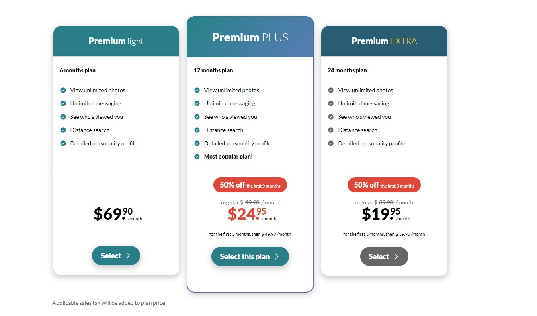Click the '50% off' badge on Premium PLUS
This screenshot has height=316, width=537.
pos(250,185)
